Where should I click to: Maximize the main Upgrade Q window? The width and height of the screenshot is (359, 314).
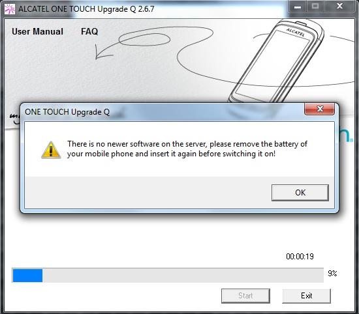tap(315, 7)
